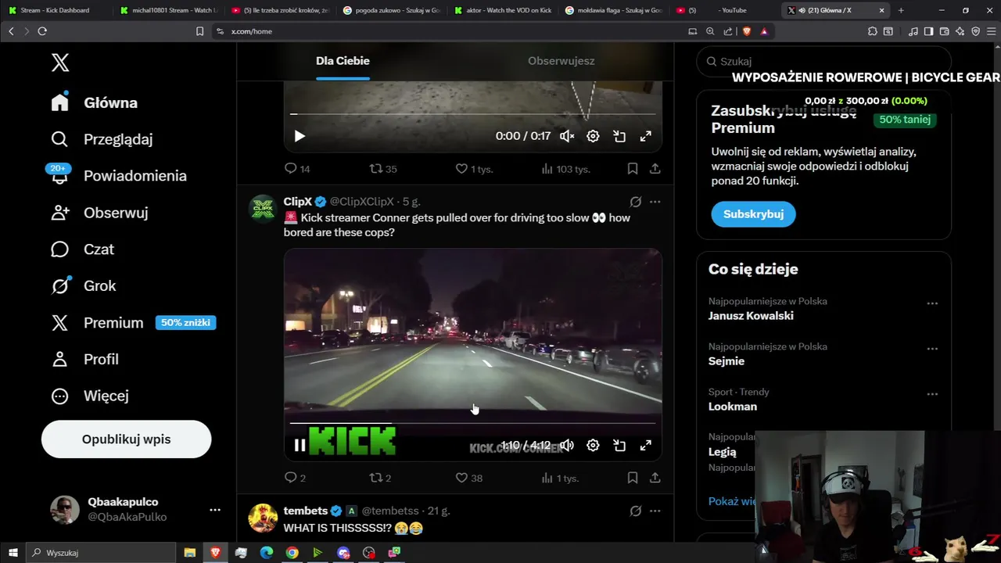Image resolution: width=1001 pixels, height=563 pixels.
Task: Open the Janusz Kowalski trend
Action: click(x=751, y=316)
